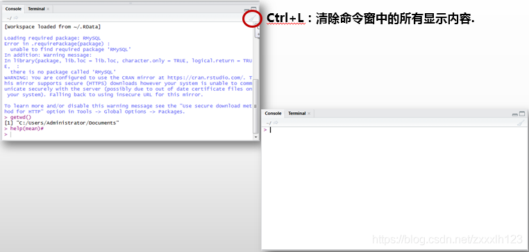Click the 'help(mean)#' command line
Viewport: 529px width, 252px height.
[24, 129]
